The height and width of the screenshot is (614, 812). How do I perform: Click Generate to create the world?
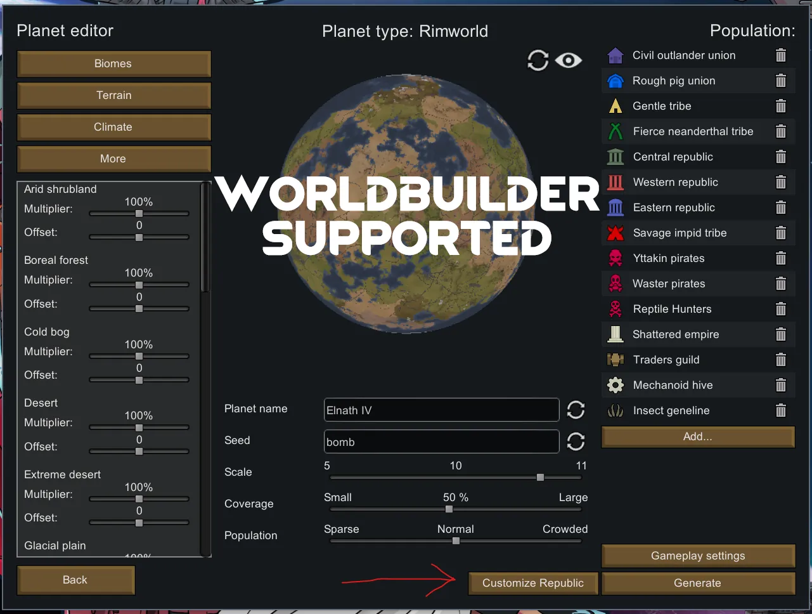[x=698, y=584]
